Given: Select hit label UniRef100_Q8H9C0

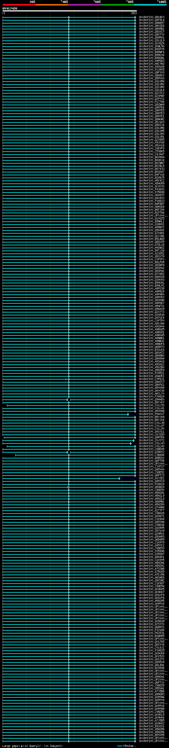Looking at the screenshot, I should tap(152, 76).
